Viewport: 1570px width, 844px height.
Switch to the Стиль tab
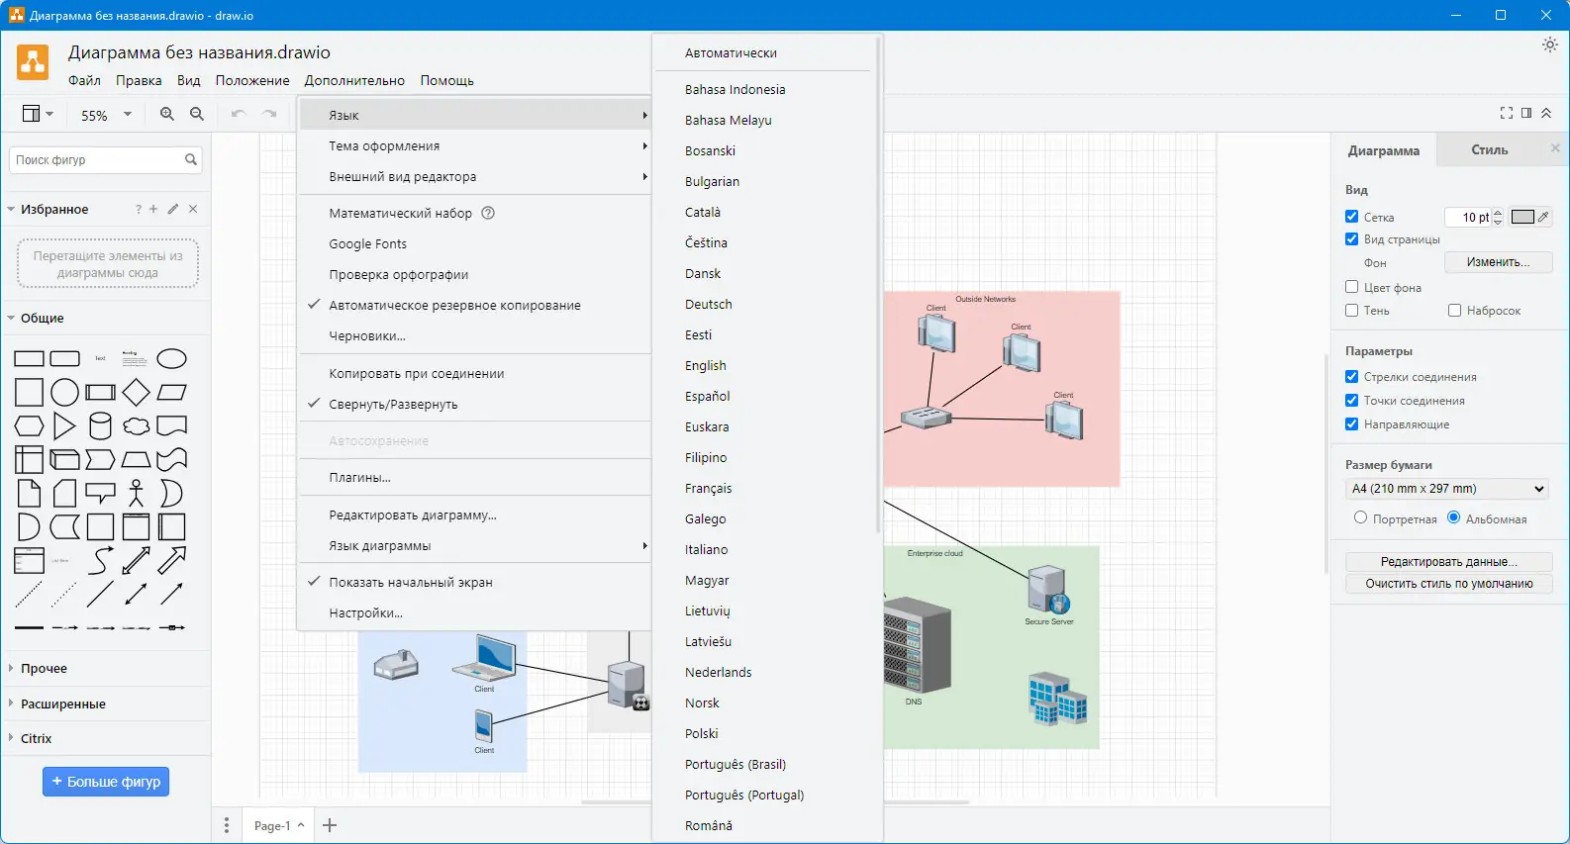point(1489,149)
